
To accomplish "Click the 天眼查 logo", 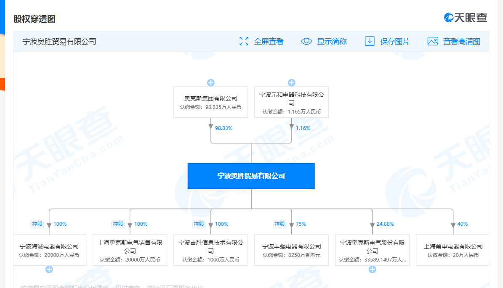I will (466, 18).
